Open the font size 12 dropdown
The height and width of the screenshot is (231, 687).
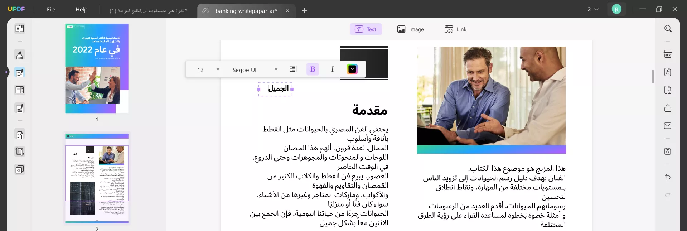208,70
